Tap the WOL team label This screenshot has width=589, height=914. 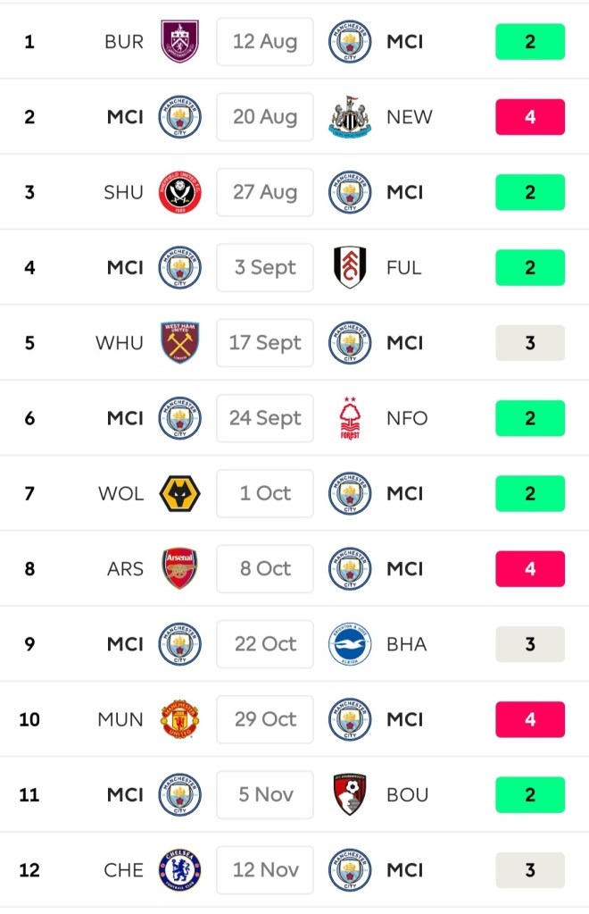120,493
